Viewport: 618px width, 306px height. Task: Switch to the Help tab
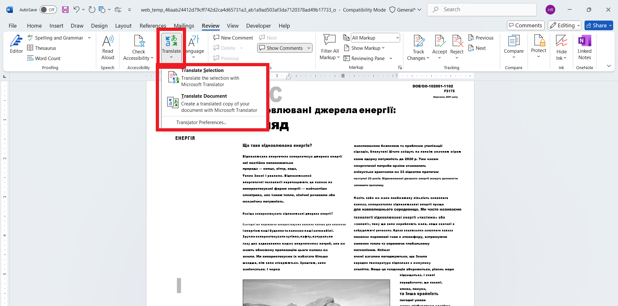pos(284,26)
